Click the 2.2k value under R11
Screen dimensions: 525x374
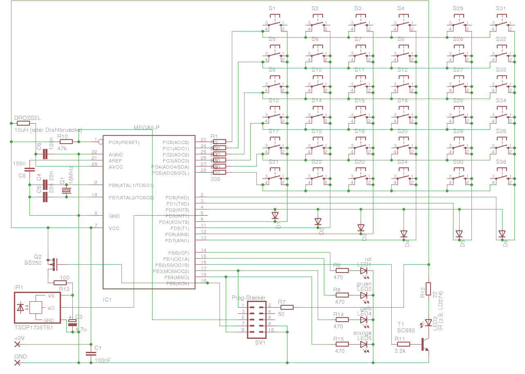(400, 351)
